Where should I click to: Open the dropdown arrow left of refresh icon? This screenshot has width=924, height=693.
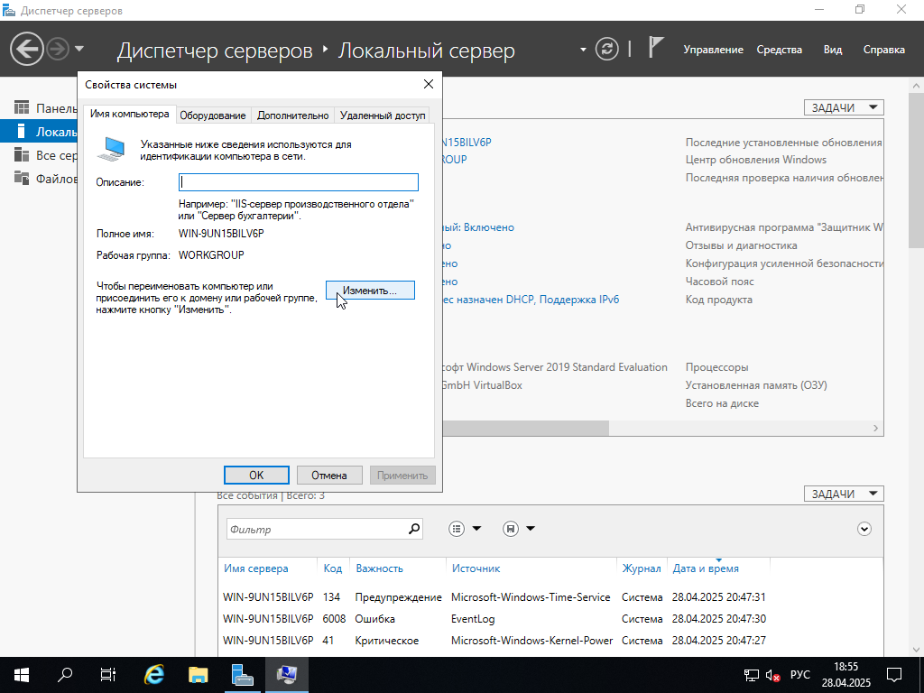coord(583,50)
